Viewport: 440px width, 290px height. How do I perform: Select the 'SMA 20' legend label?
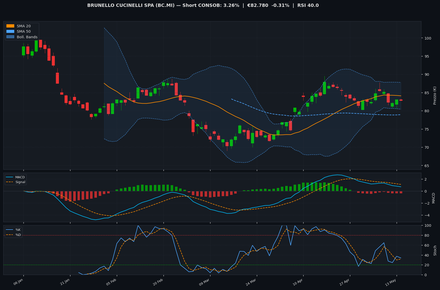(24, 26)
